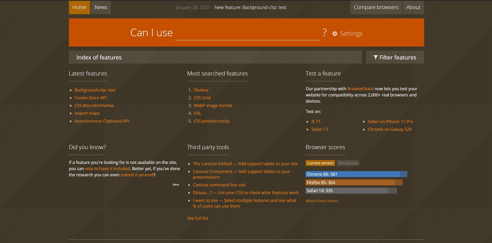
Task: Open CSS @scroll-timeline feature
Action: pyautogui.click(x=94, y=105)
